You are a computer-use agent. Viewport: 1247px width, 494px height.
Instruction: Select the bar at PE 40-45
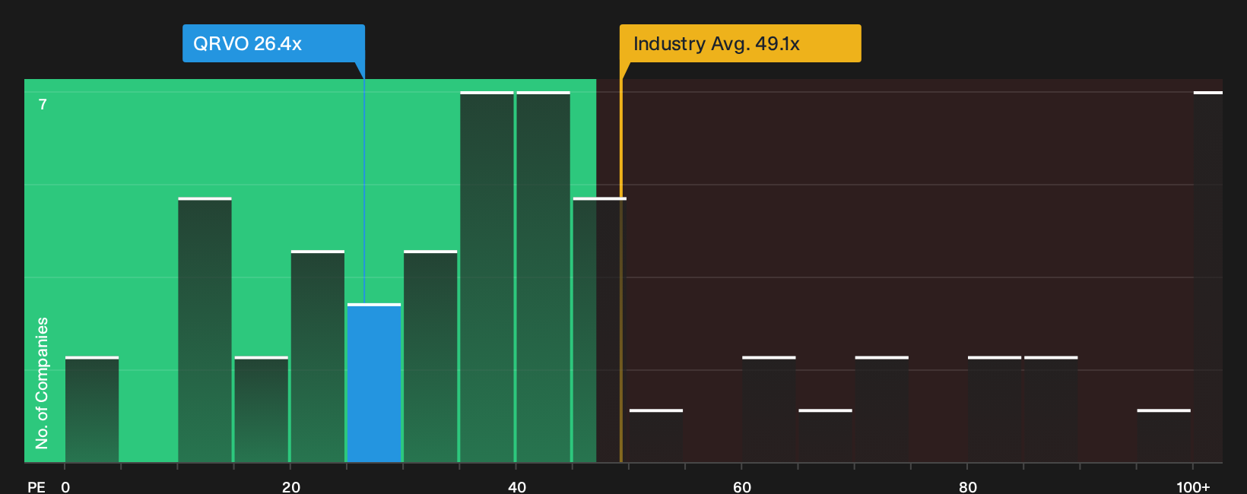pos(544,277)
